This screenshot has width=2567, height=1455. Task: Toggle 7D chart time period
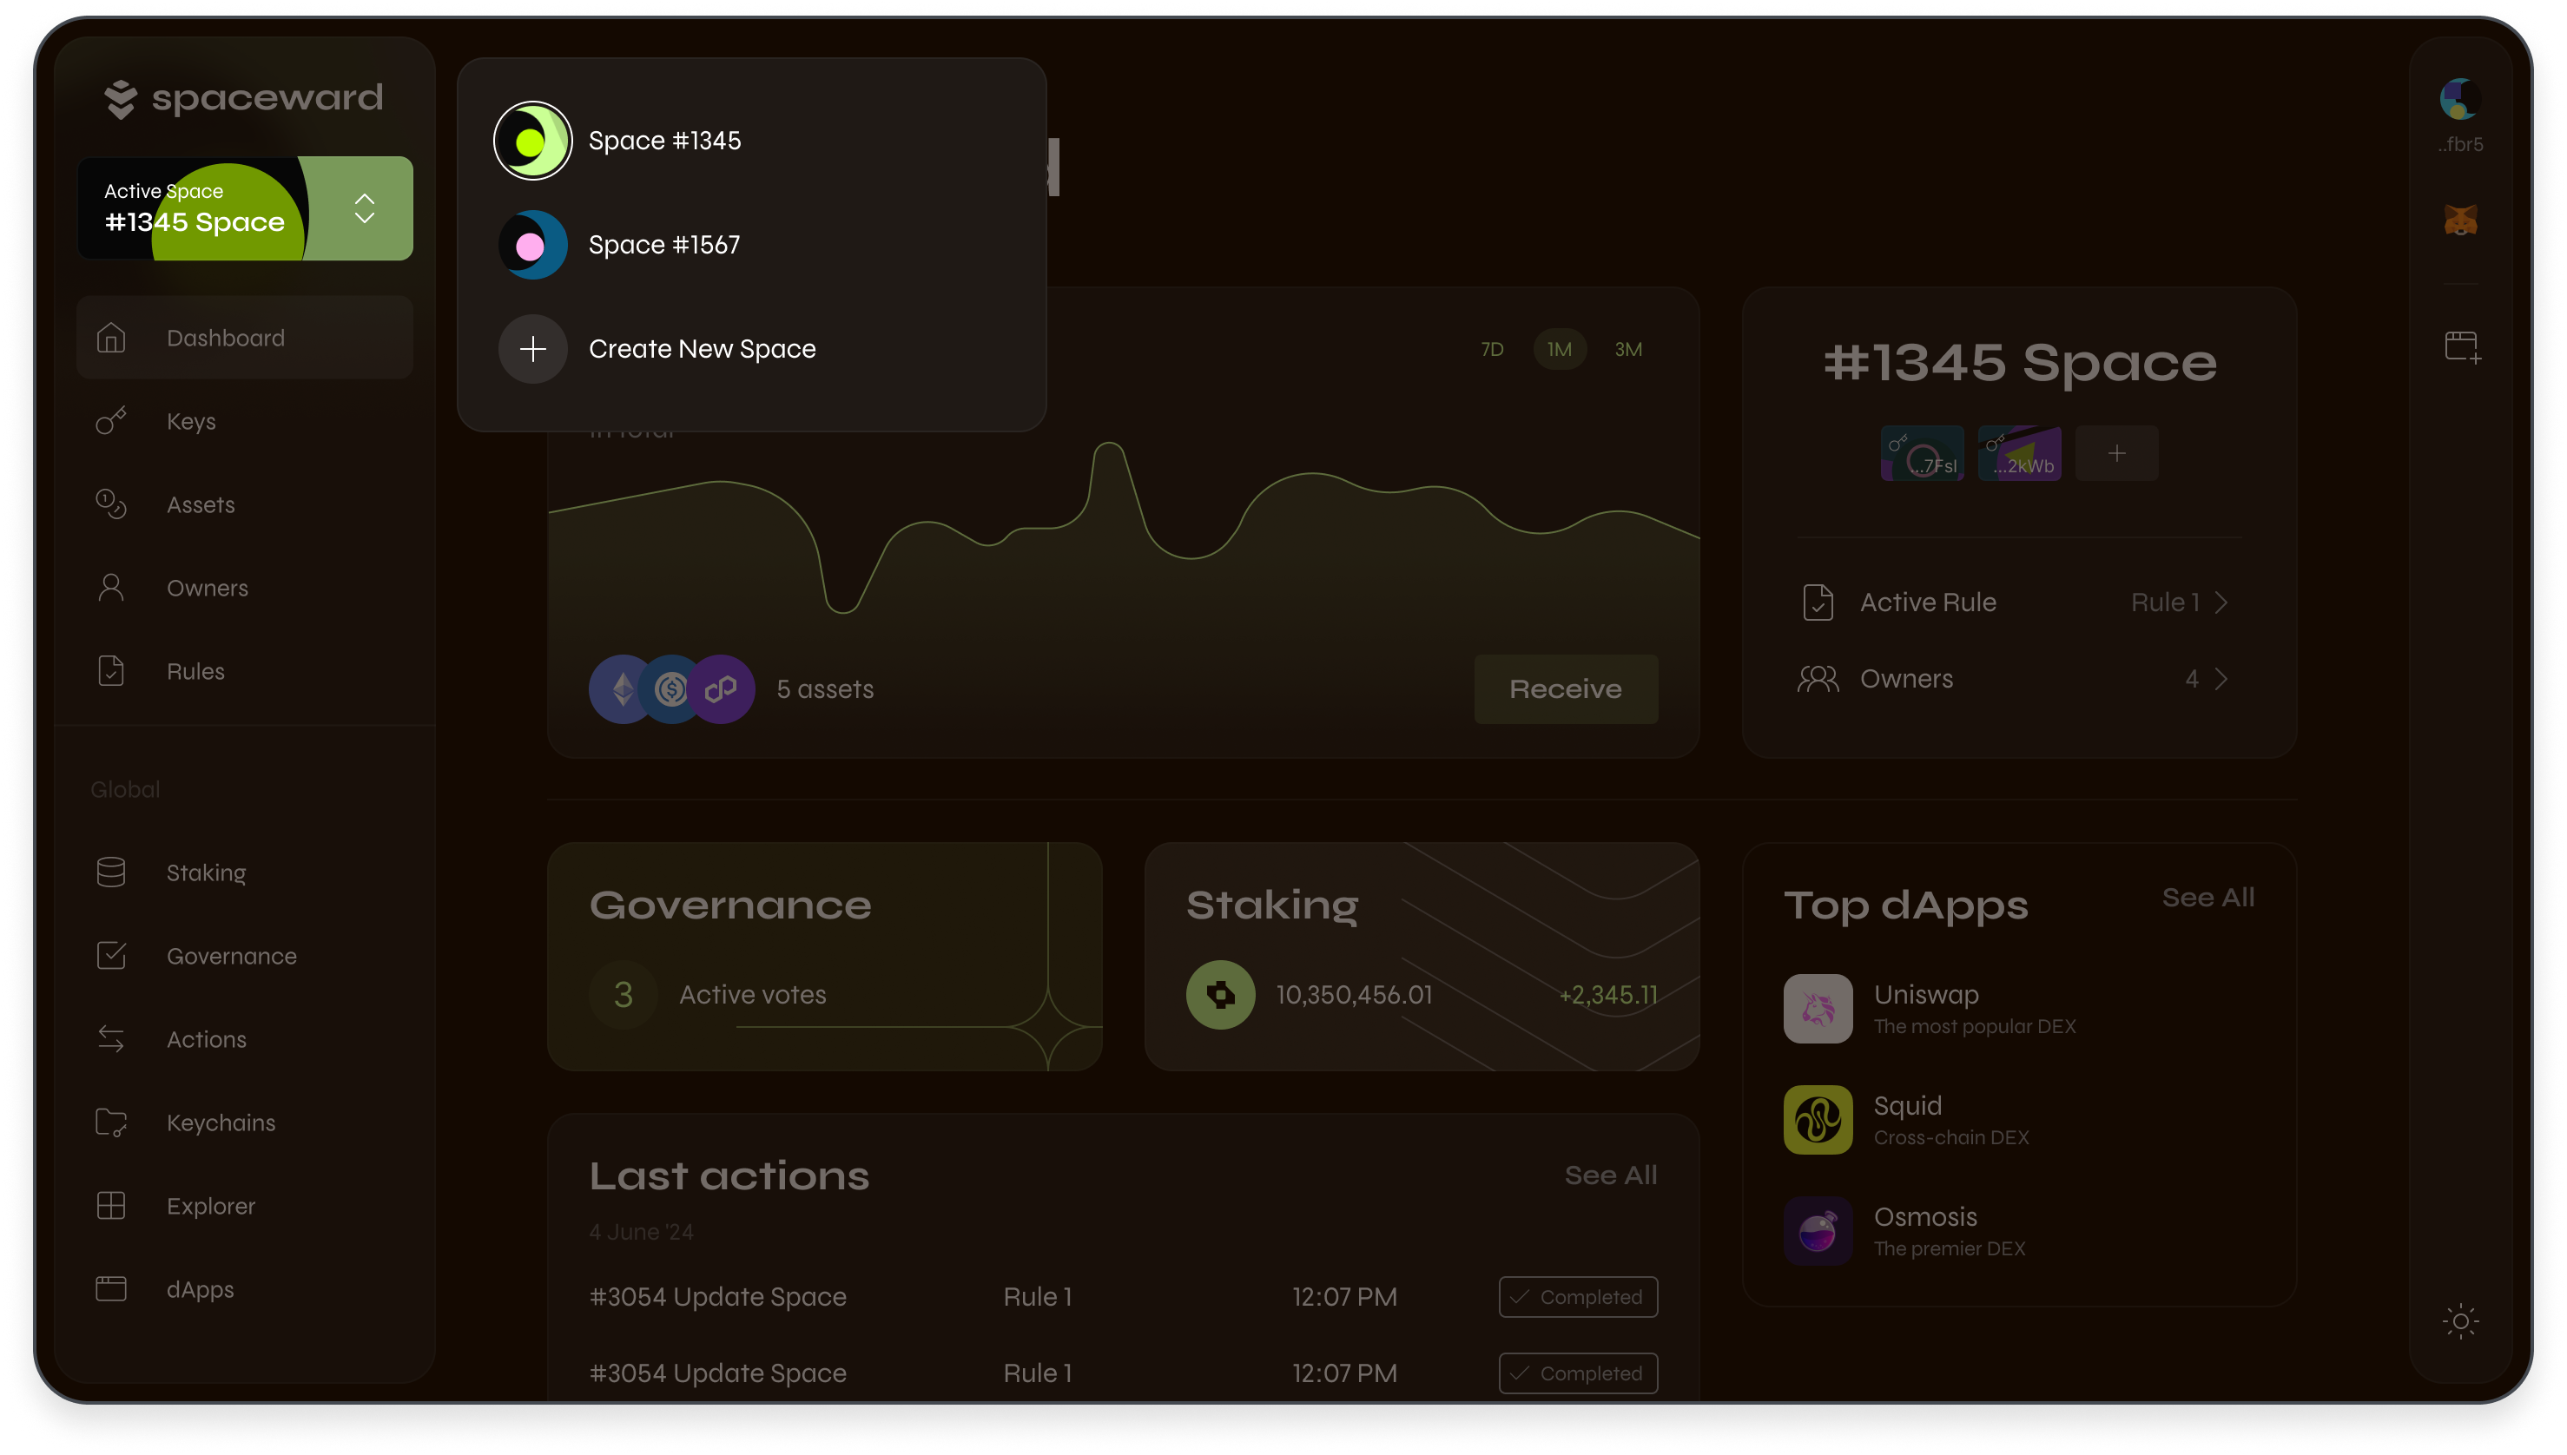point(1492,349)
